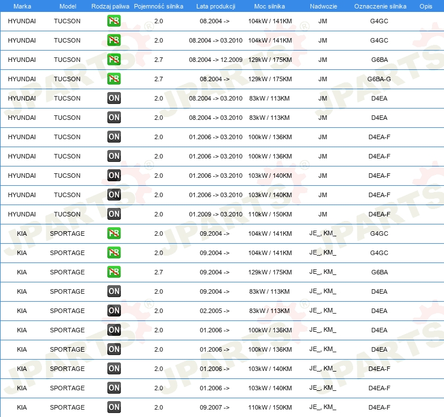Select D4EA engine code in the 02.2005 row

tap(379, 311)
